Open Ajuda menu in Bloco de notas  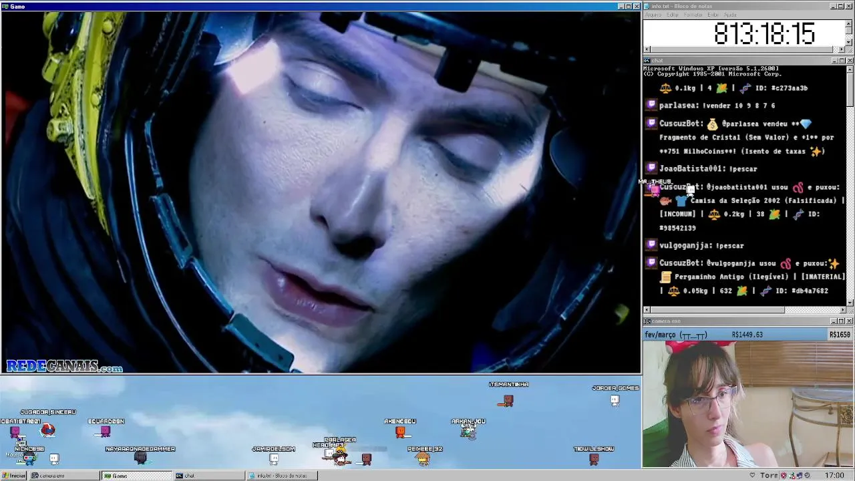click(x=730, y=15)
